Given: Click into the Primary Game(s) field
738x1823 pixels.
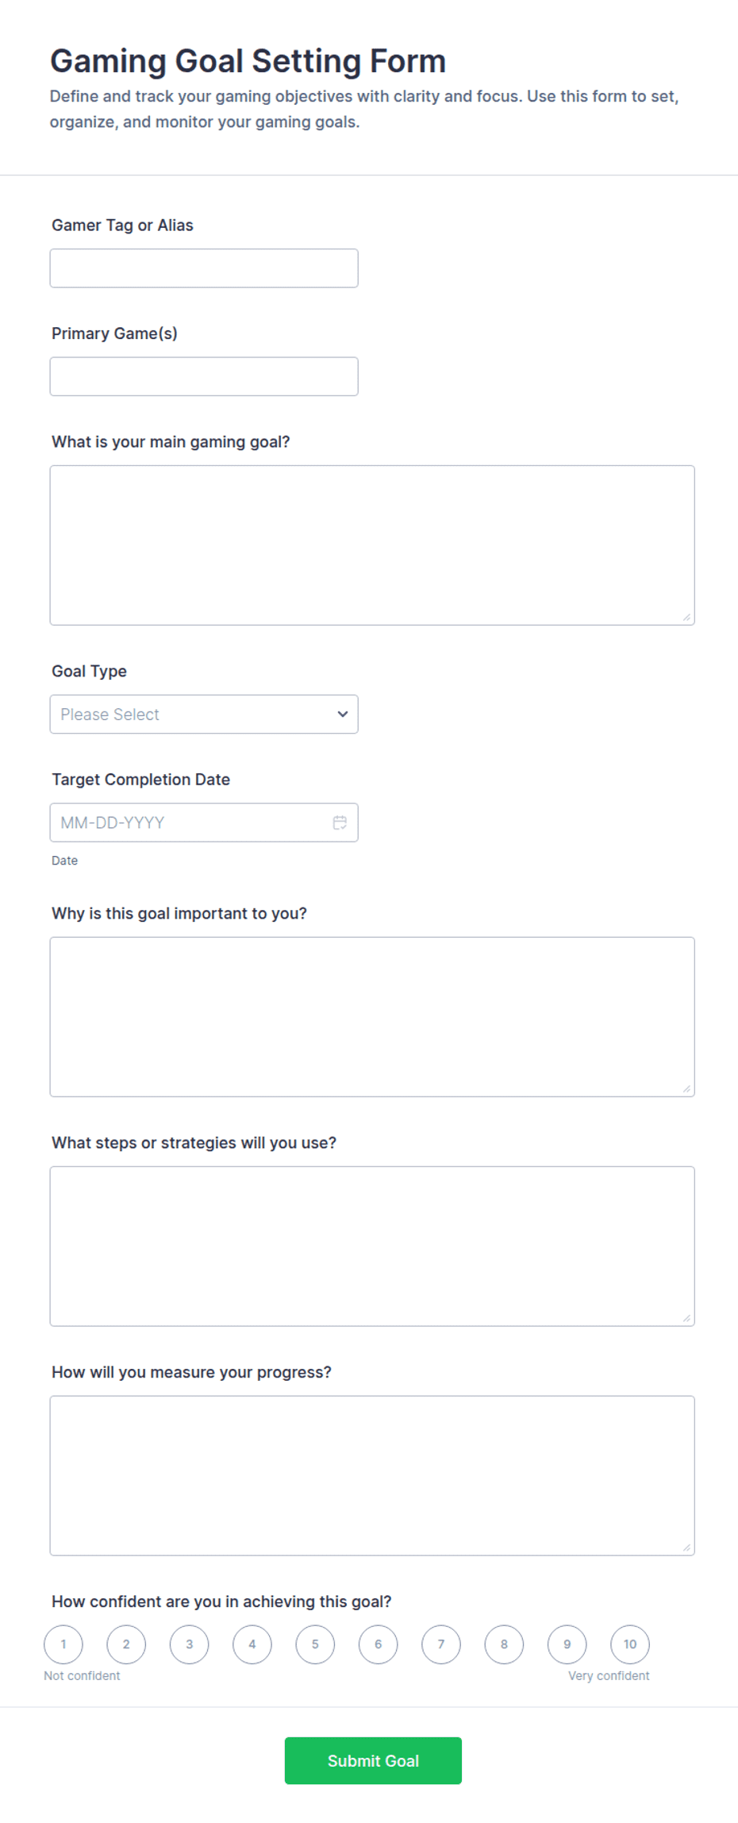Looking at the screenshot, I should click(x=204, y=376).
